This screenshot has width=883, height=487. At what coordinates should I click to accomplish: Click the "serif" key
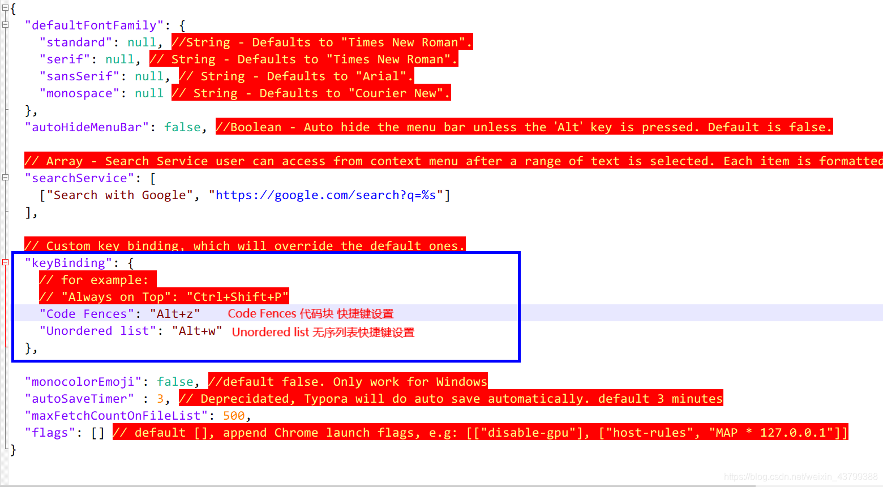[65, 59]
